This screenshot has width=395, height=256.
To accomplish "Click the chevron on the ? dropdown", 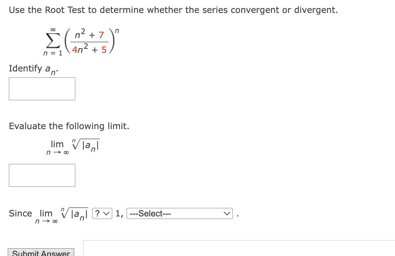I will [107, 214].
